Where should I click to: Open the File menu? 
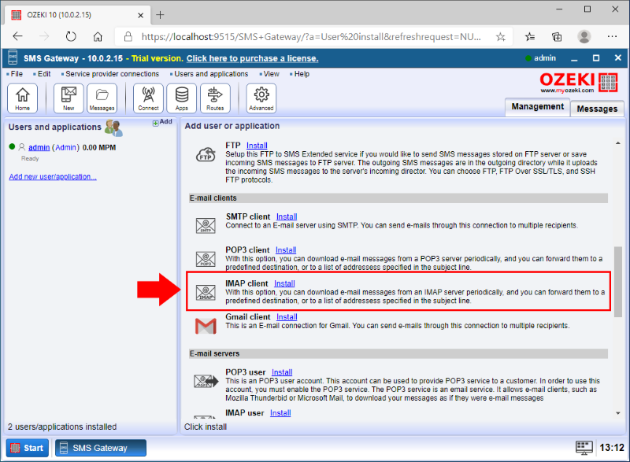pos(17,74)
